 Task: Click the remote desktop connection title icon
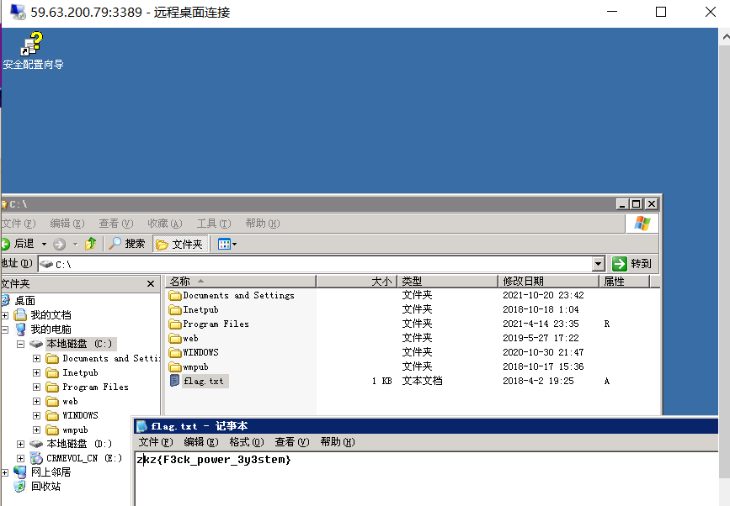click(19, 12)
